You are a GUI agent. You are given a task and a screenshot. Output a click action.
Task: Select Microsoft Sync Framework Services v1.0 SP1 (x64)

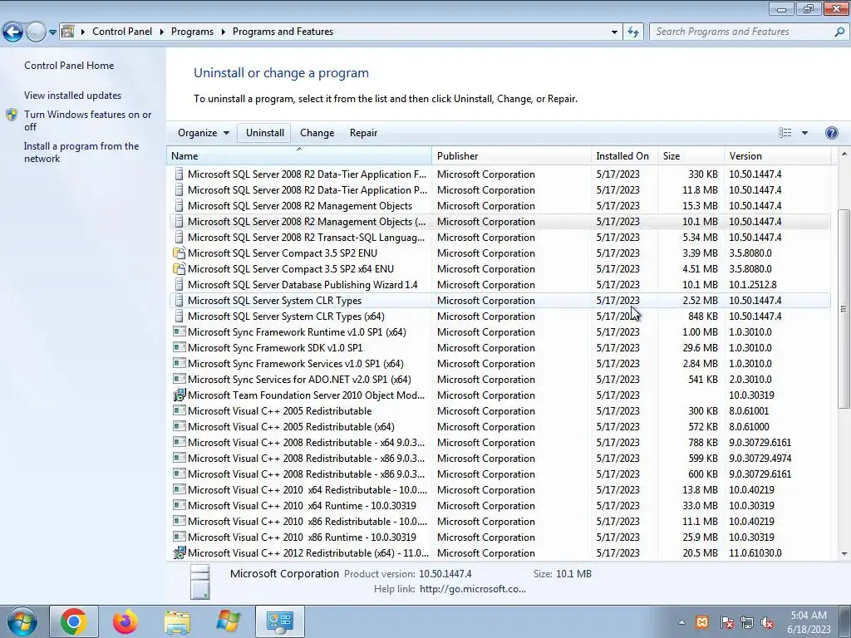point(499,364)
